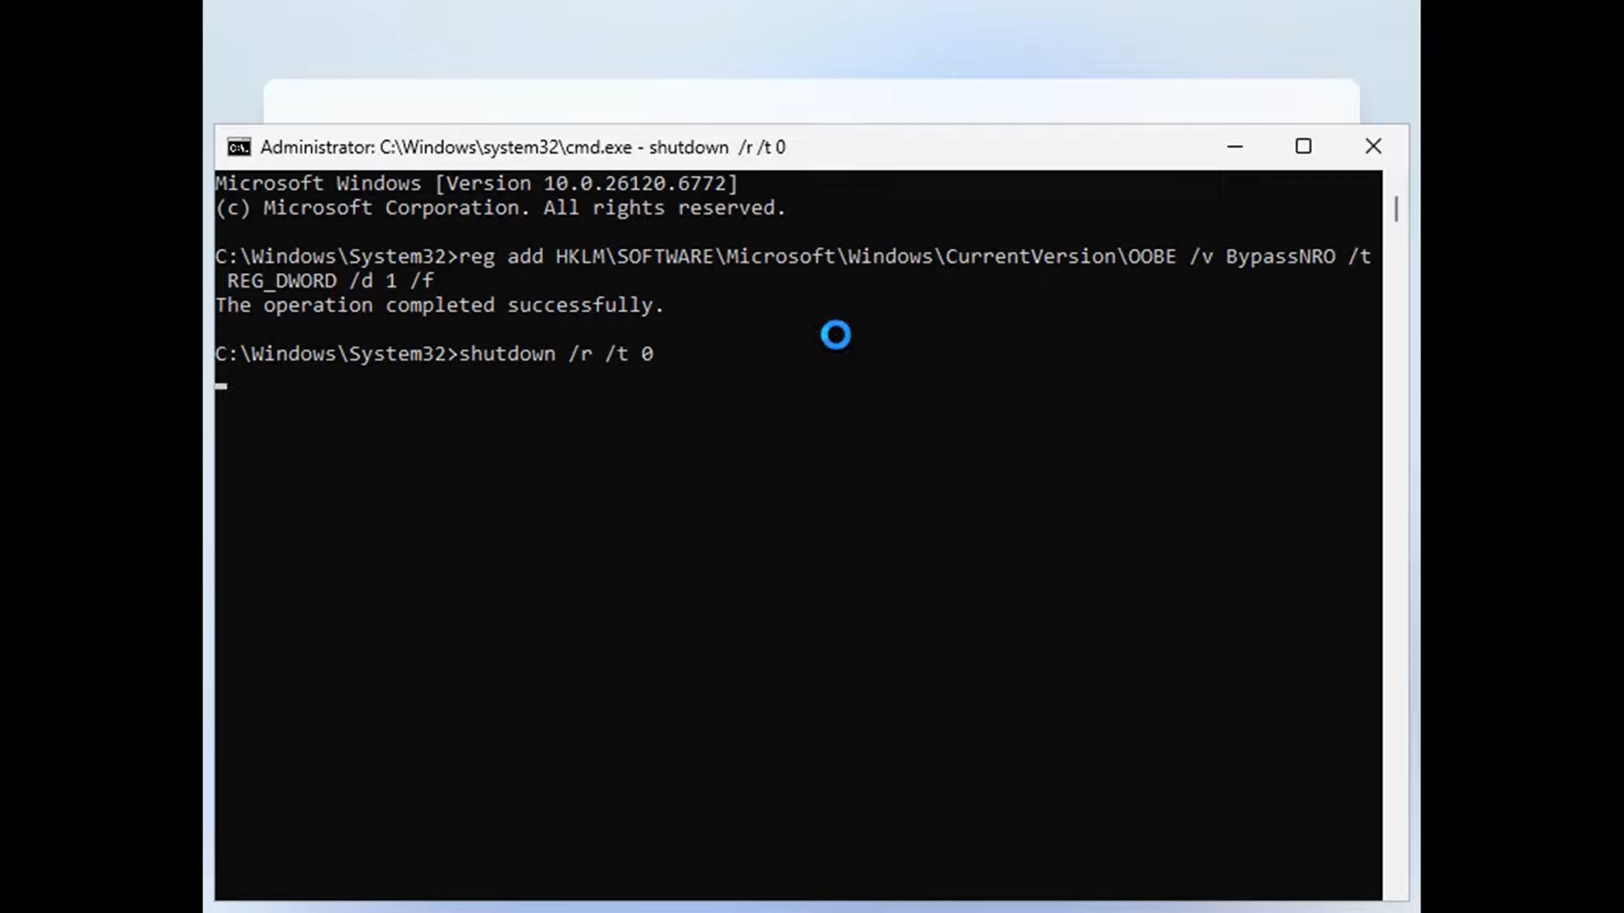The height and width of the screenshot is (913, 1624).
Task: Close the shutdown command window
Action: click(x=1373, y=146)
